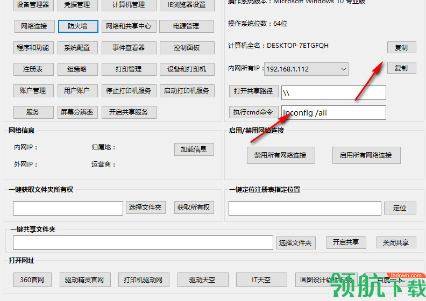Open 打印管理
The image size is (426, 301).
click(129, 69)
